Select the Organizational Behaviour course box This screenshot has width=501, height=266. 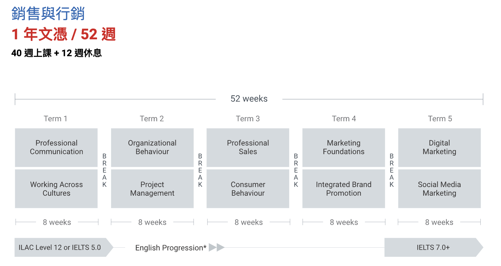point(152,147)
